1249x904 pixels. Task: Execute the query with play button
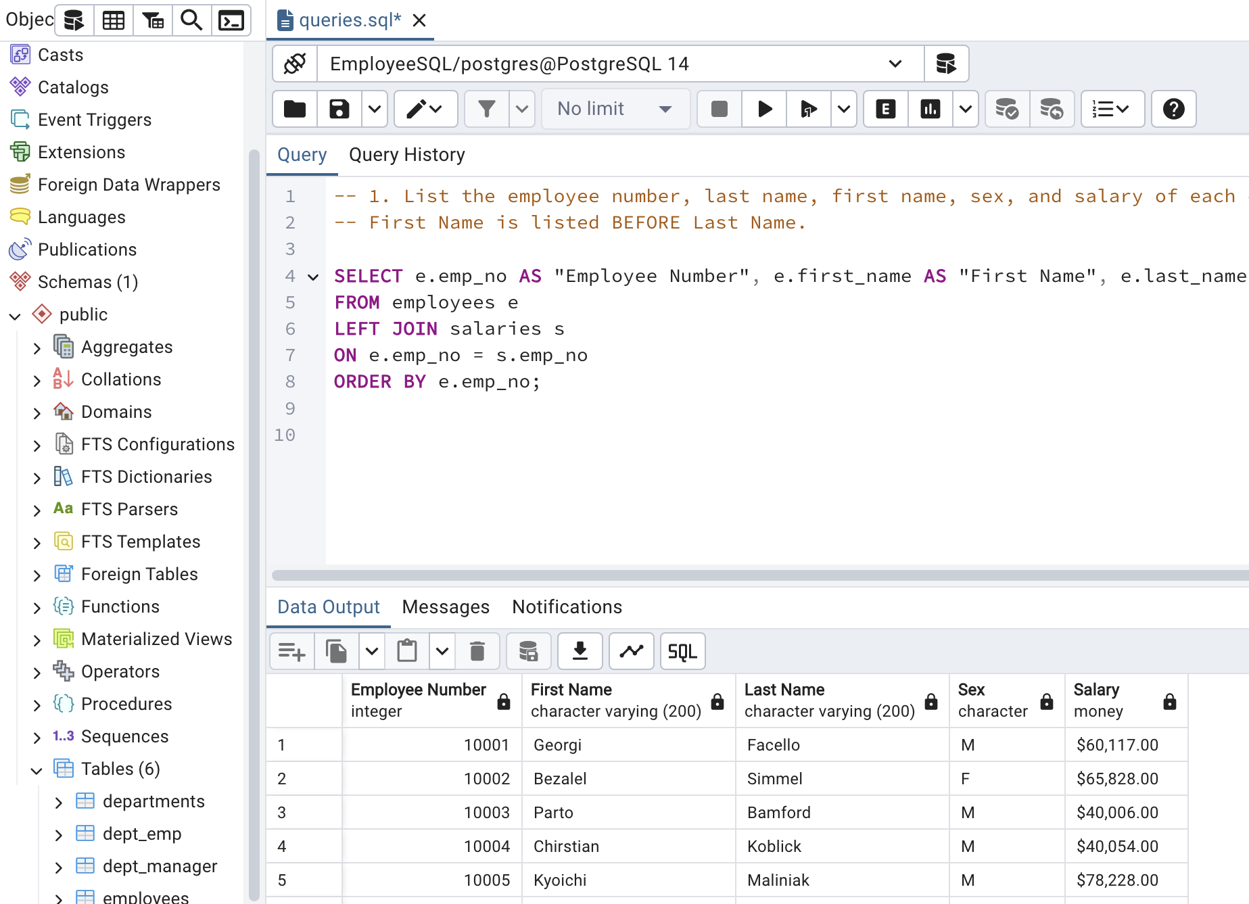(x=764, y=109)
